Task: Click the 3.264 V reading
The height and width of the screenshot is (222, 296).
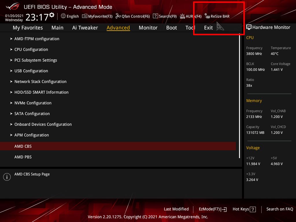Action: click(x=252, y=180)
